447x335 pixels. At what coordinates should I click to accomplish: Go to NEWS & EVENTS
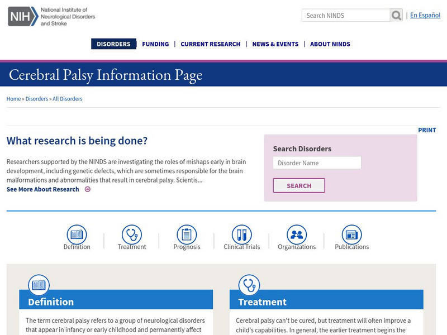(276, 44)
